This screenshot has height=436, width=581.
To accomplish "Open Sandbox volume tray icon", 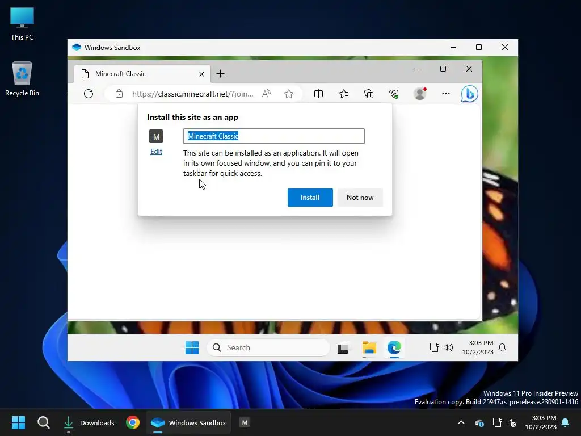I will pyautogui.click(x=448, y=348).
